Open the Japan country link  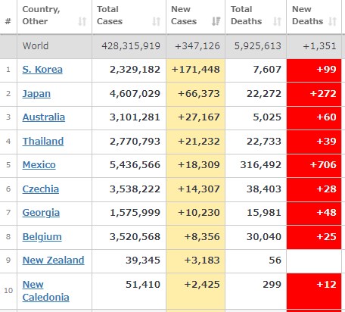coord(36,94)
